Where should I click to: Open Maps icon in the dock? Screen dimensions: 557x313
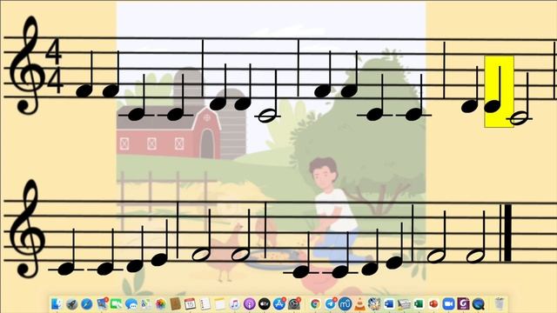(145, 304)
